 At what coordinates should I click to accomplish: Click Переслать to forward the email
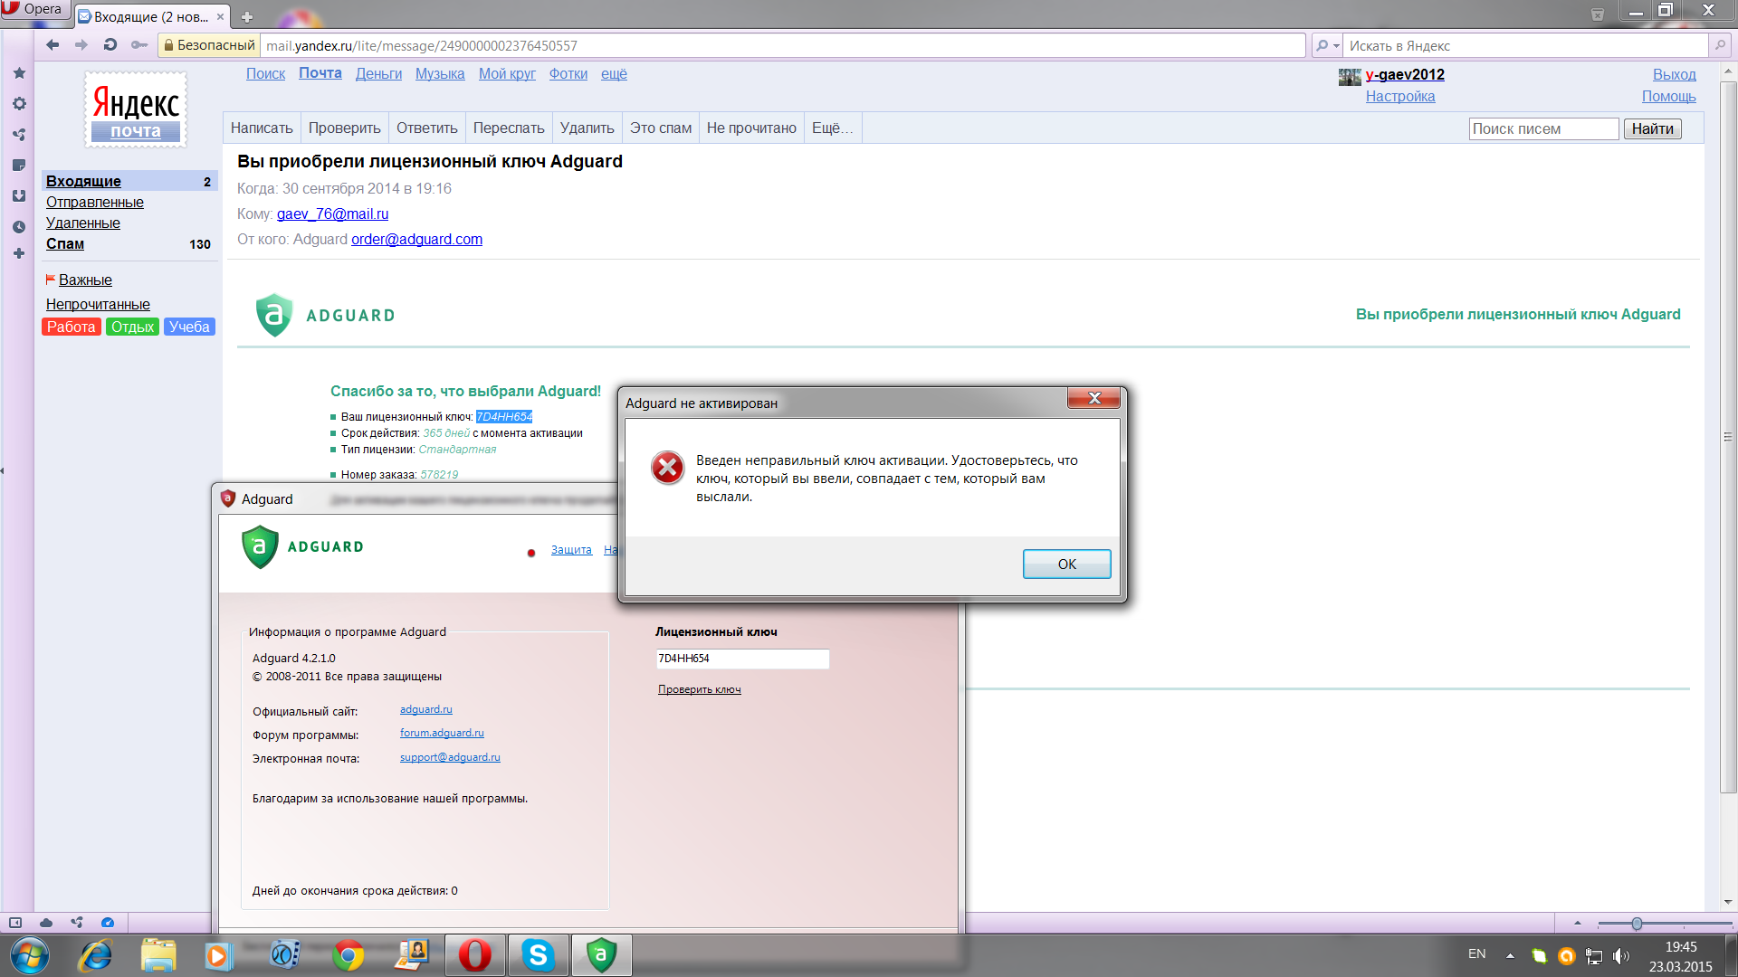point(509,128)
